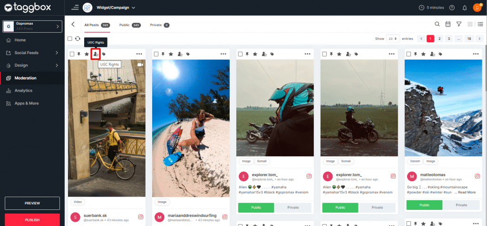Viewport: 487px width, 226px height.
Task: Click the funnel filter icon
Action: 458,24
